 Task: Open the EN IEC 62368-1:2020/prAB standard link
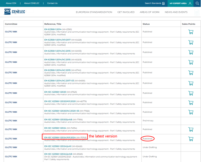[58, 119]
